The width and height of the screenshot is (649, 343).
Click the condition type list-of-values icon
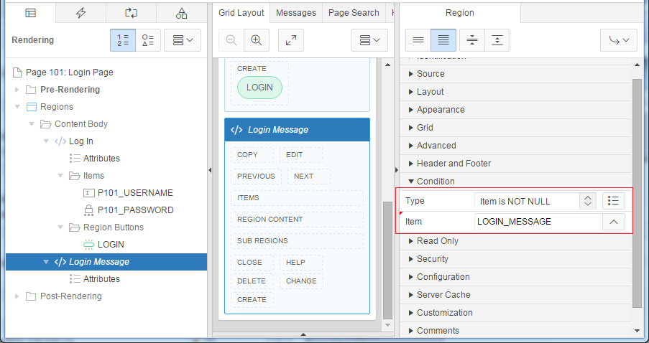[x=613, y=201]
